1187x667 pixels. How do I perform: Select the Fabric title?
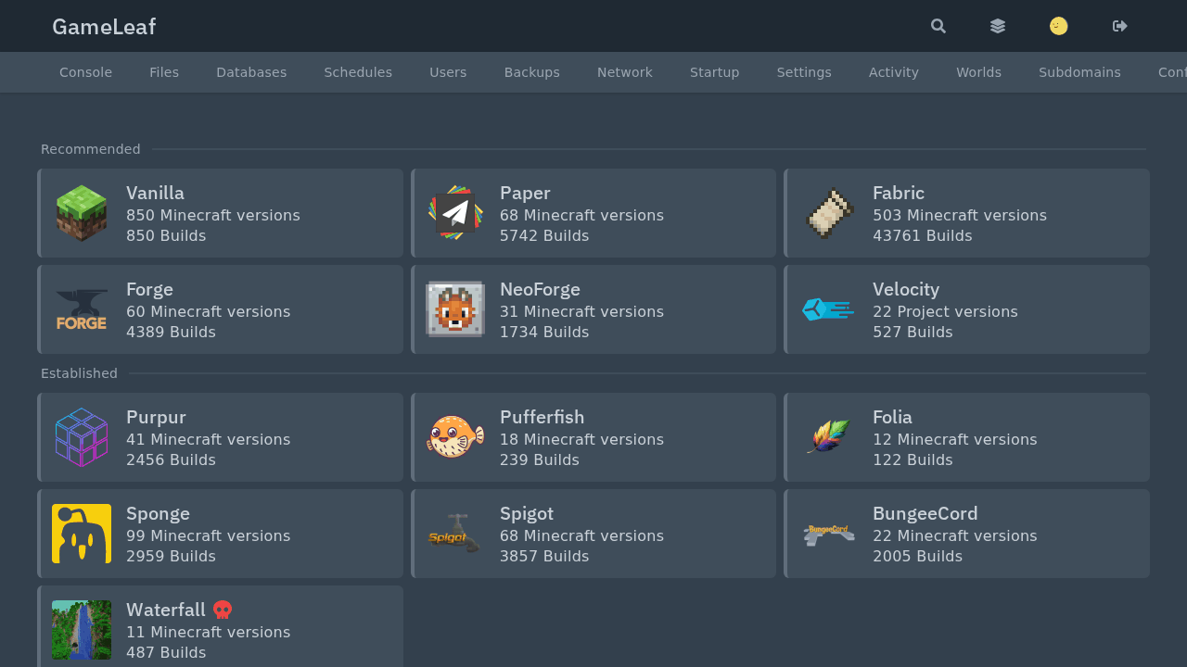point(899,193)
